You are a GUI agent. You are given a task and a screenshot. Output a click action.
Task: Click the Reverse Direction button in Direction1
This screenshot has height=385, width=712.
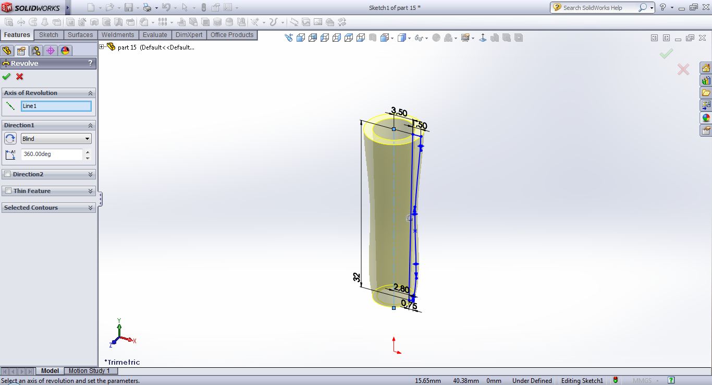(x=10, y=139)
